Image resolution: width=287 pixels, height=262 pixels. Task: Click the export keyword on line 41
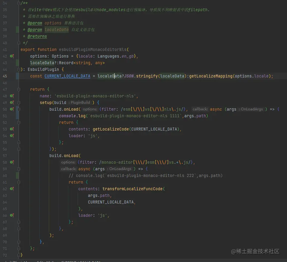(28, 50)
